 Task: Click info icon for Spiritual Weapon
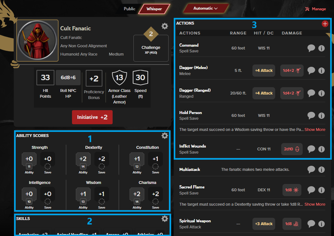coord(322,224)
